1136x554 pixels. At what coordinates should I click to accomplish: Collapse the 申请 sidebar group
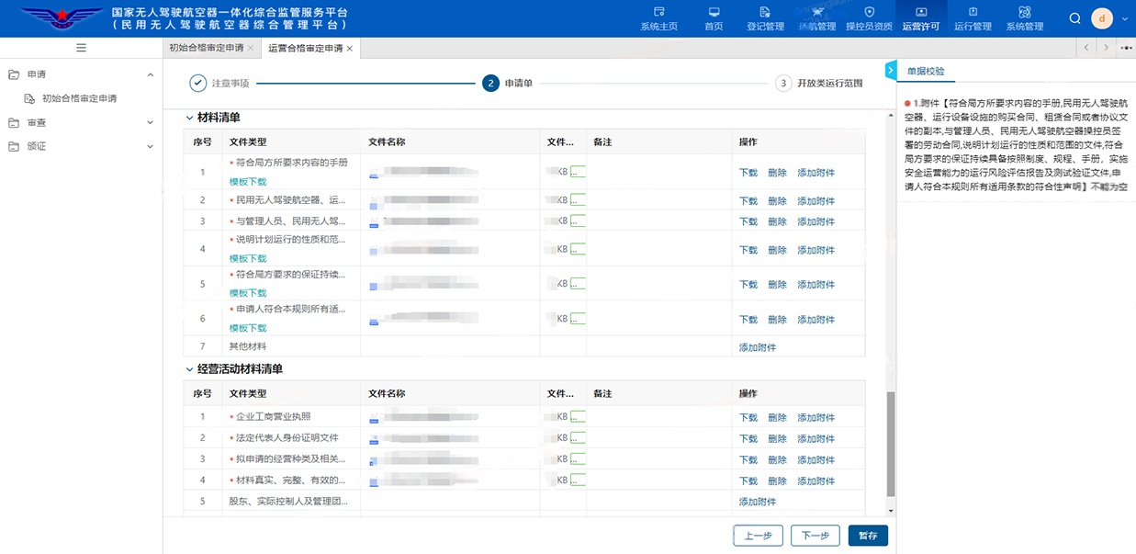(x=150, y=74)
